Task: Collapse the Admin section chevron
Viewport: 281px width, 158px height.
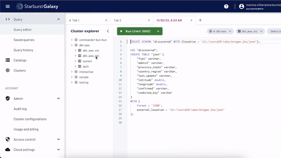Action: (59, 98)
